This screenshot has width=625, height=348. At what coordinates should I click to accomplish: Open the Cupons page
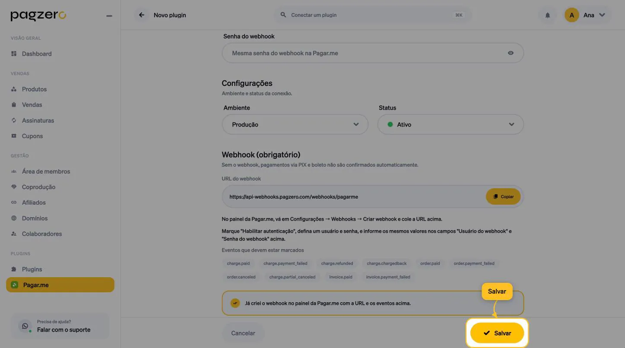click(x=32, y=136)
